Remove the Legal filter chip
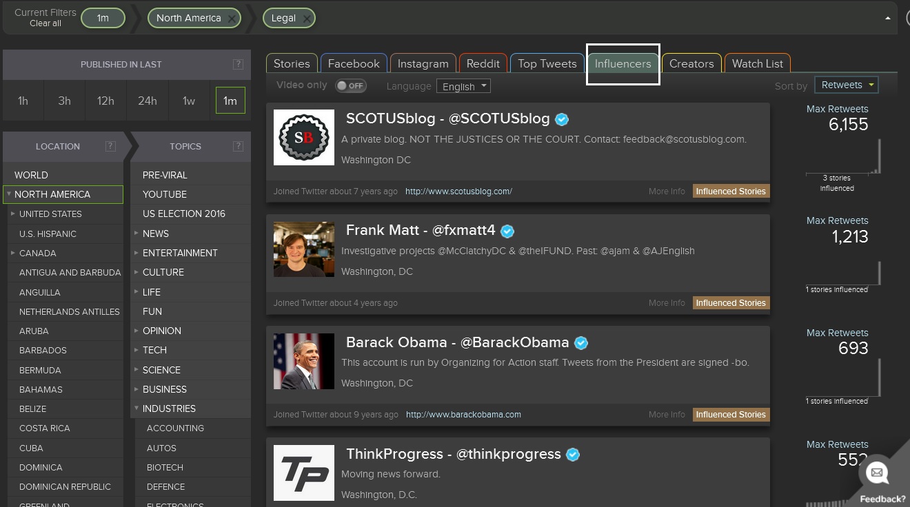This screenshot has width=910, height=507. [307, 19]
